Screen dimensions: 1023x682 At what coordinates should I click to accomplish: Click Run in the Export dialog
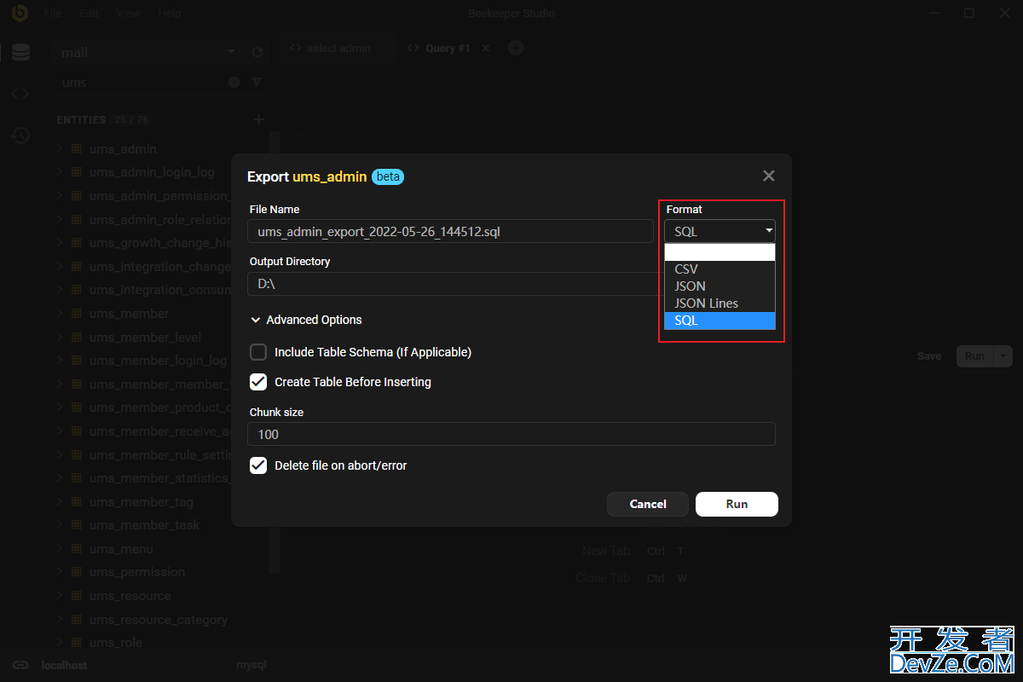737,504
